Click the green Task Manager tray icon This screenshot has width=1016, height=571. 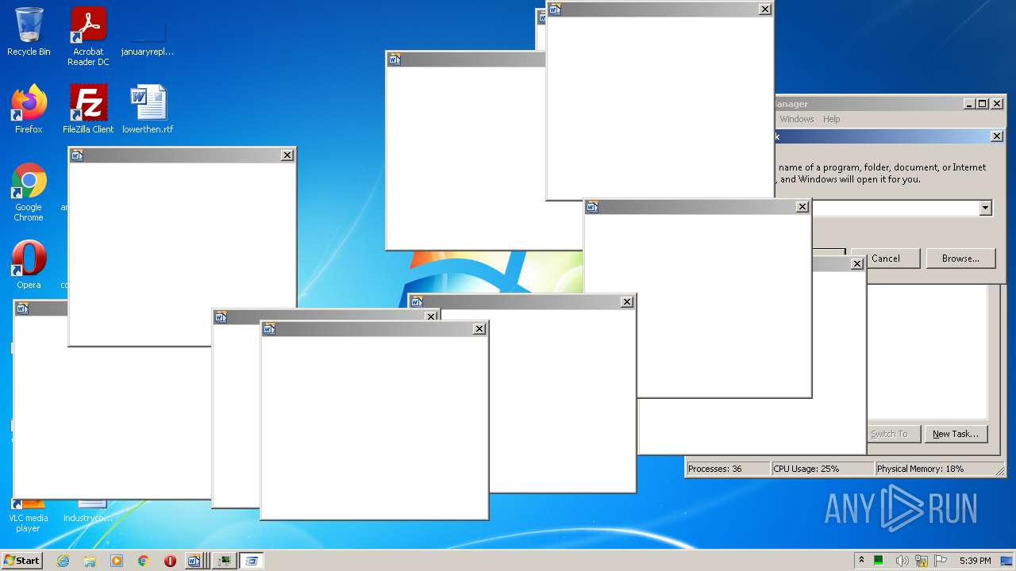pyautogui.click(x=879, y=561)
